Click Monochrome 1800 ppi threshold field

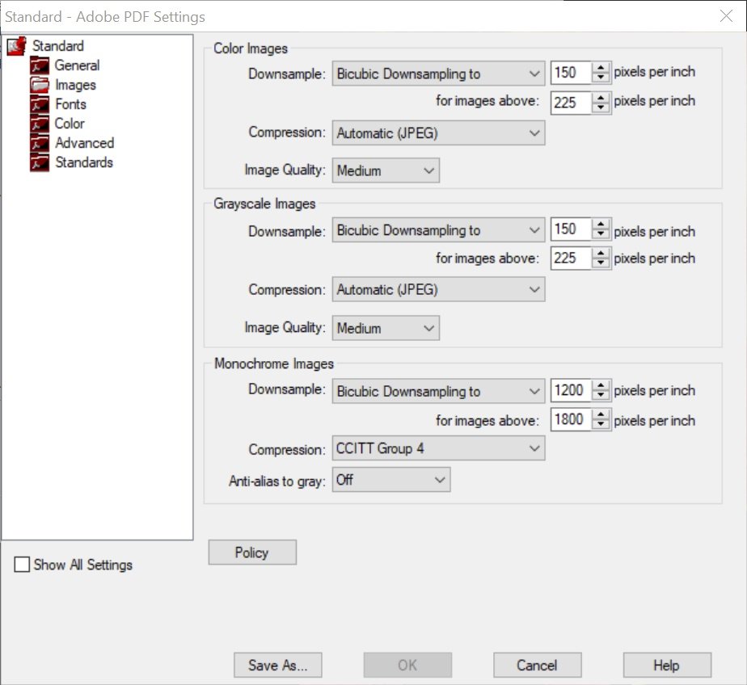point(571,420)
